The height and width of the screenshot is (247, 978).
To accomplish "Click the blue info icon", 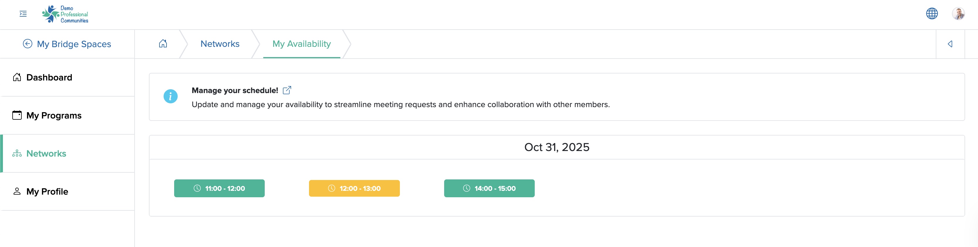I will 170,97.
